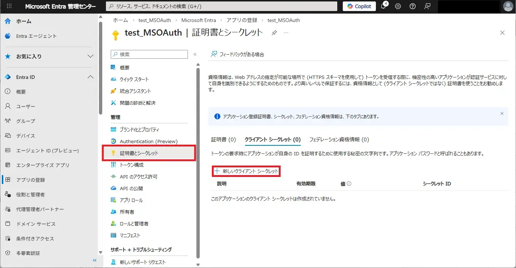Dismiss the blue information banner
The width and height of the screenshot is (516, 268).
pos(502,113)
